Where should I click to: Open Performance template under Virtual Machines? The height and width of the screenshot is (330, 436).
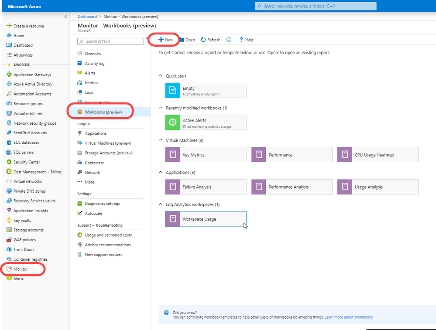pos(292,155)
